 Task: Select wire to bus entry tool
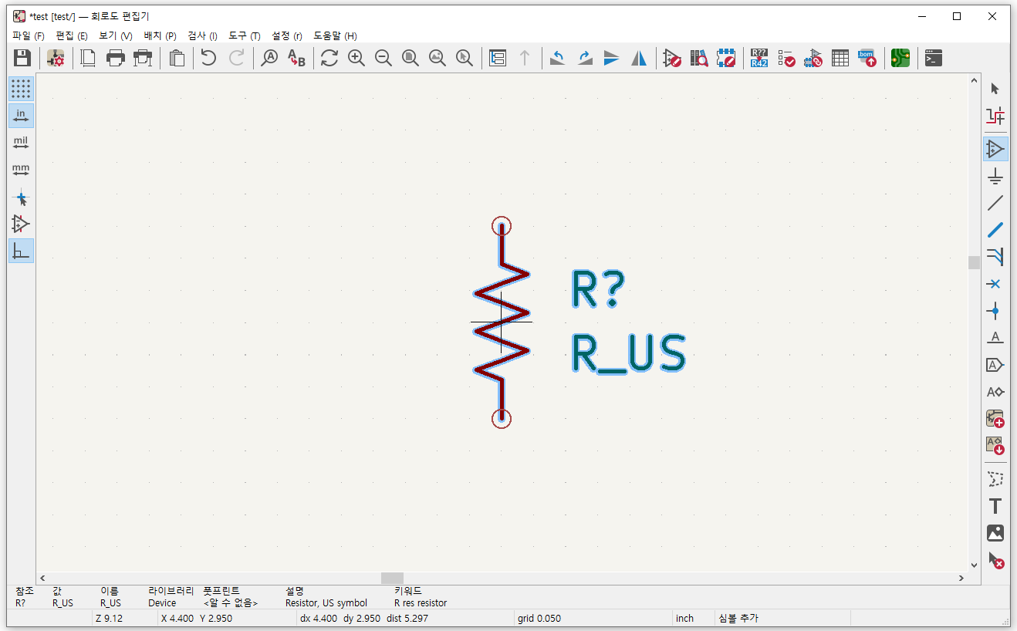(995, 257)
